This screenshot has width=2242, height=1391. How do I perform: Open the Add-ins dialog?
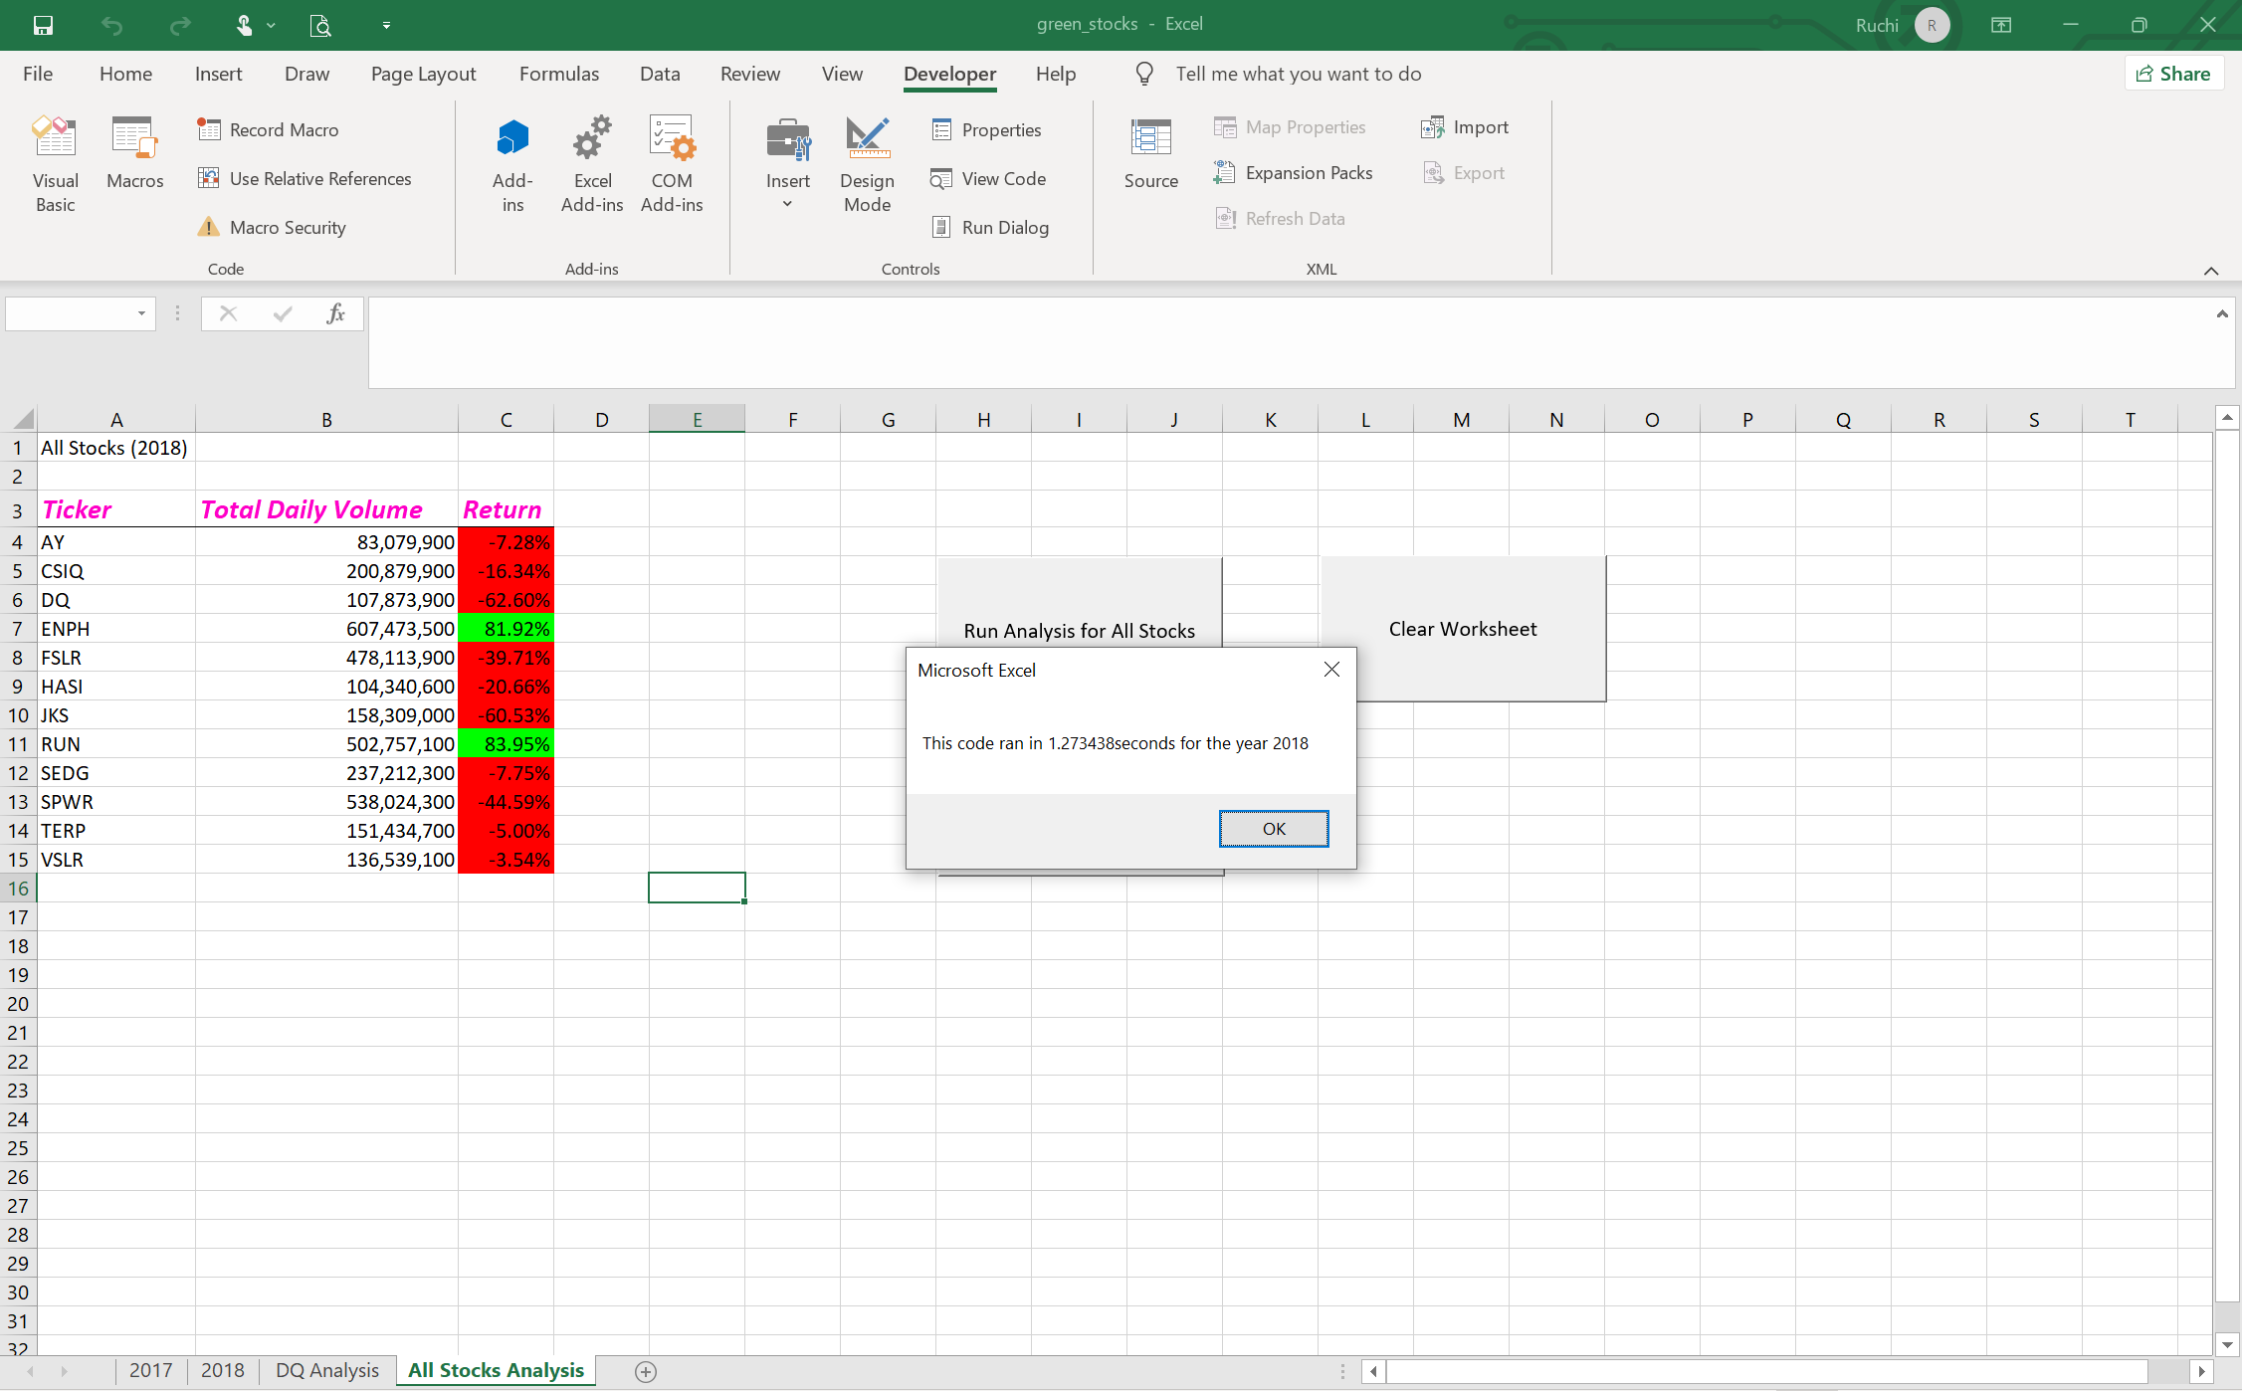512,164
